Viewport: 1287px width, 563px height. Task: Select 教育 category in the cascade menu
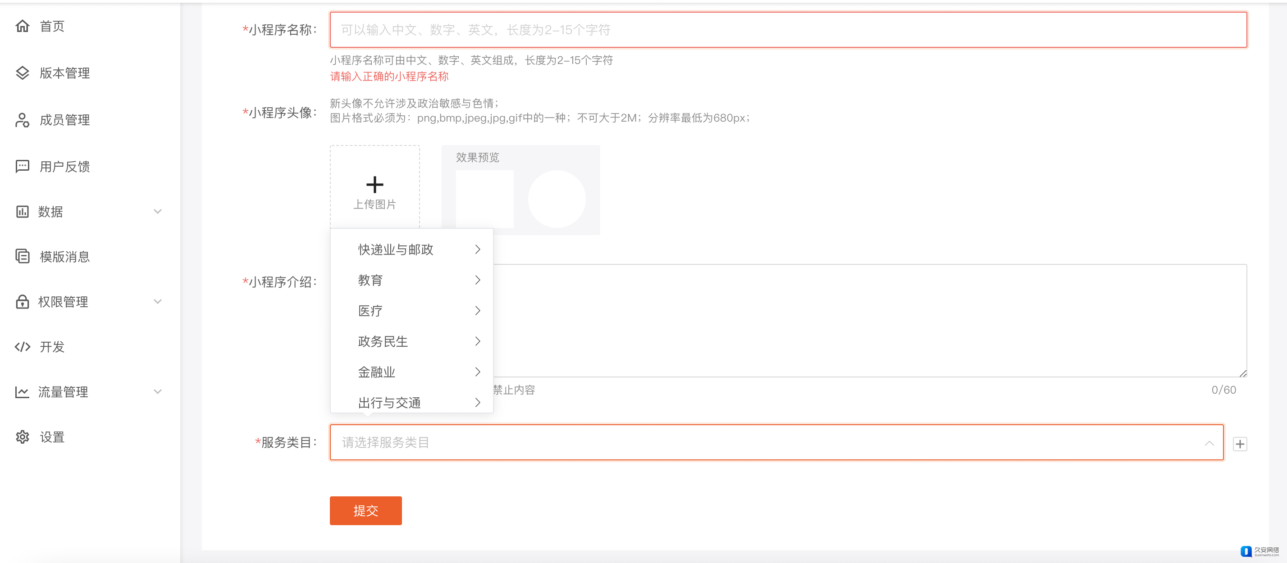[x=370, y=280]
